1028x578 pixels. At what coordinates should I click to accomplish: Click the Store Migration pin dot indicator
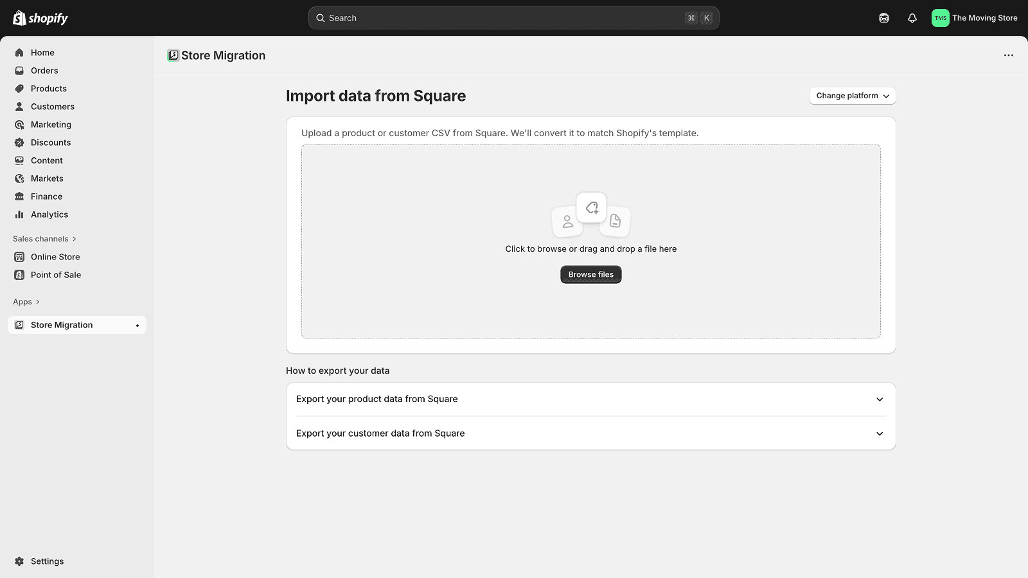[x=137, y=326]
